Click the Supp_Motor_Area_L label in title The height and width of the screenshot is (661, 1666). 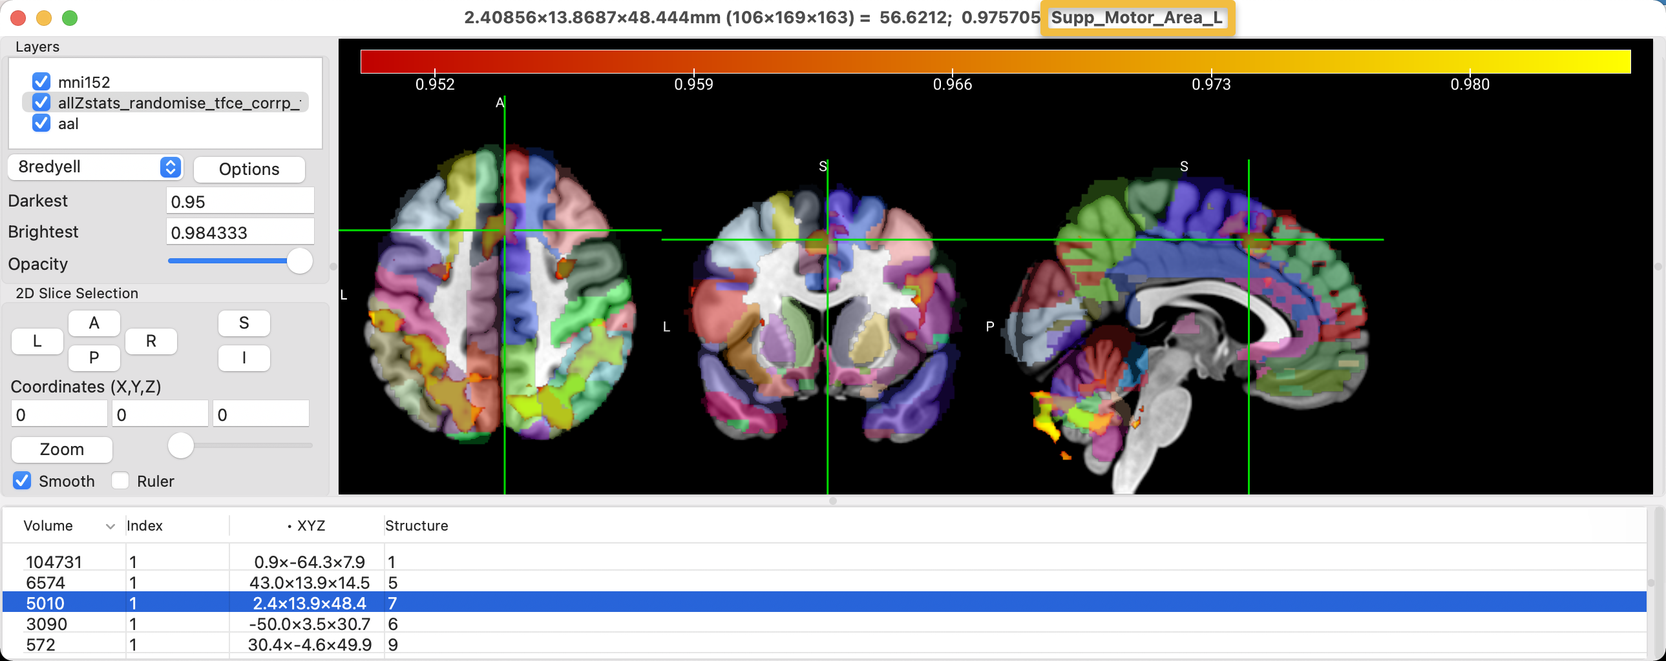click(1137, 17)
